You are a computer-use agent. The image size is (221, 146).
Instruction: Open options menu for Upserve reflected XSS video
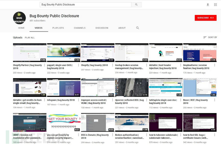click(x=147, y=100)
